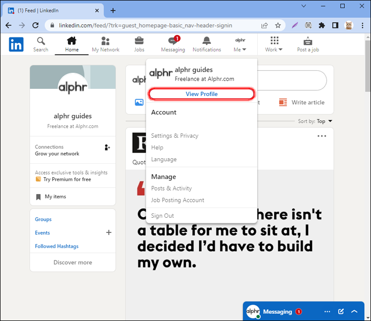The image size is (371, 321).
Task: Close the Feed LinkedIn tab
Action: [97, 10]
